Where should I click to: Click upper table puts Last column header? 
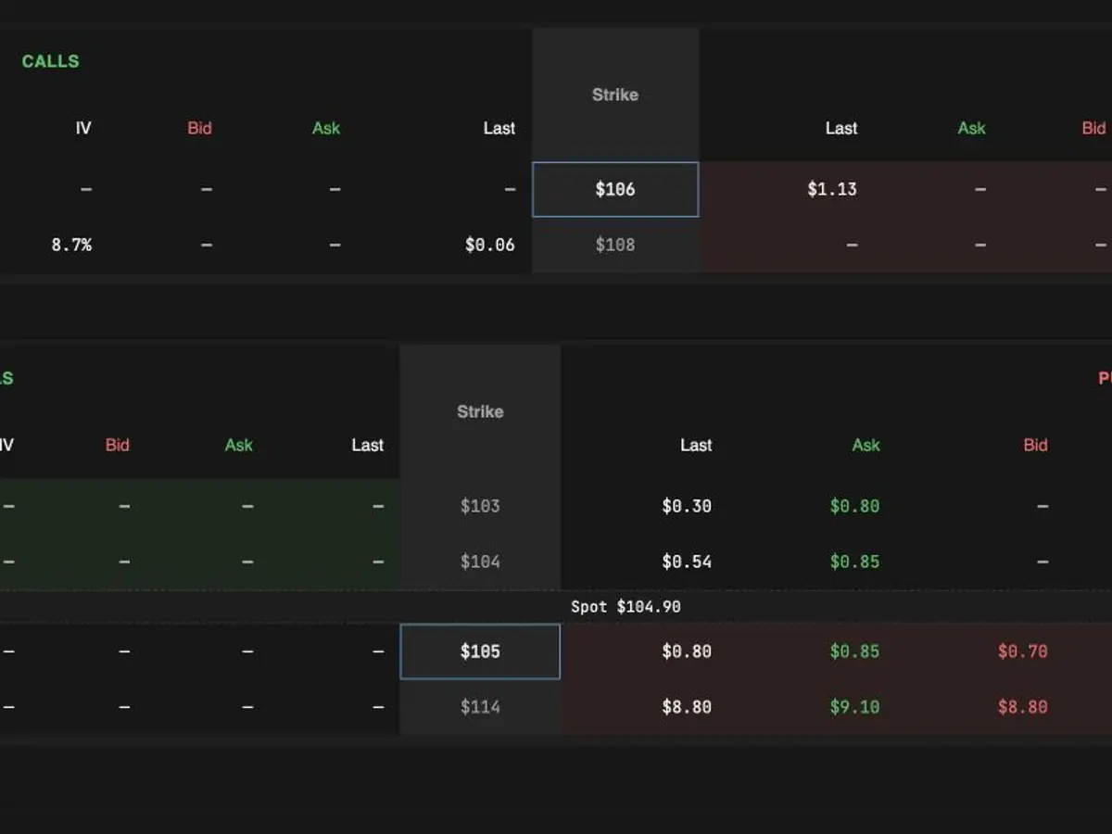coord(841,128)
